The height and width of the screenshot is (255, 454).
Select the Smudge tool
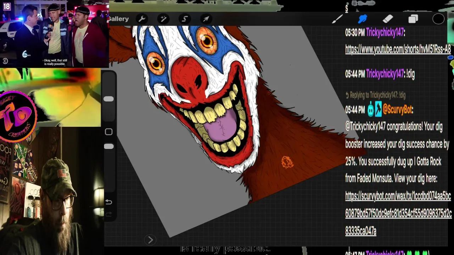click(x=362, y=19)
